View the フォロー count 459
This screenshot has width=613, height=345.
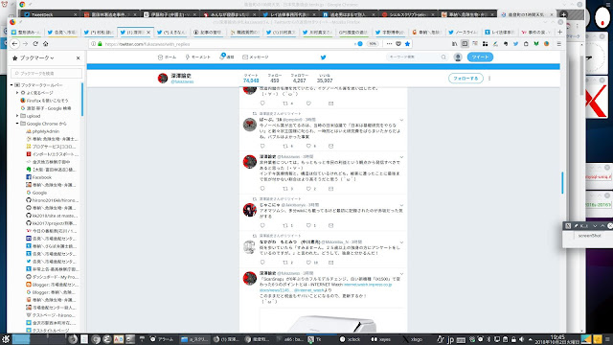tap(275, 79)
